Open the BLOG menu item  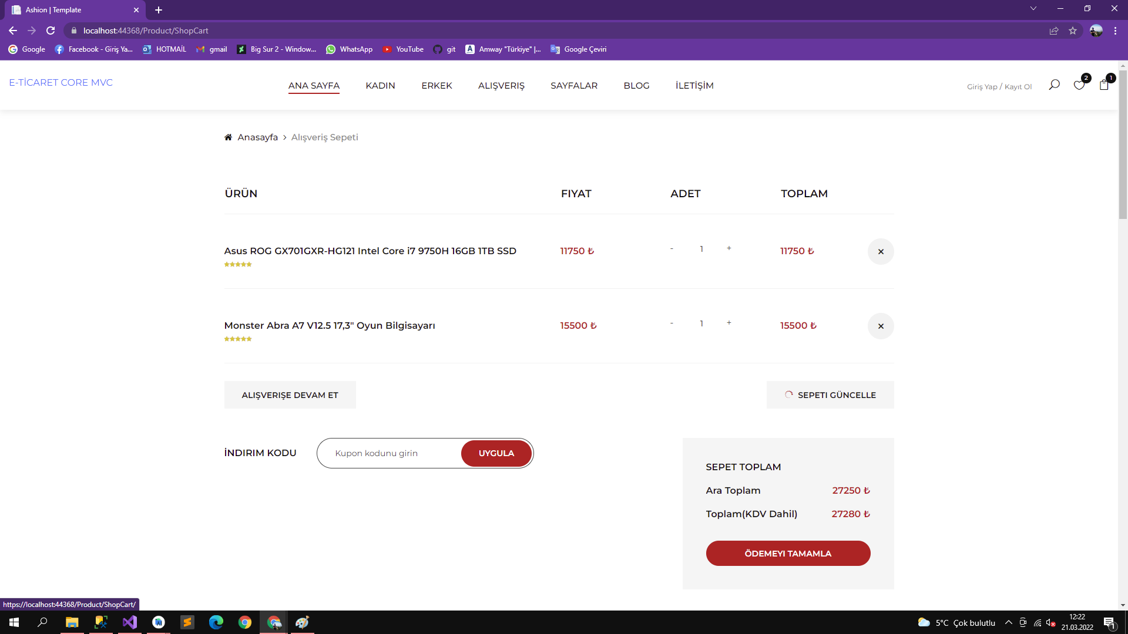[x=636, y=86]
